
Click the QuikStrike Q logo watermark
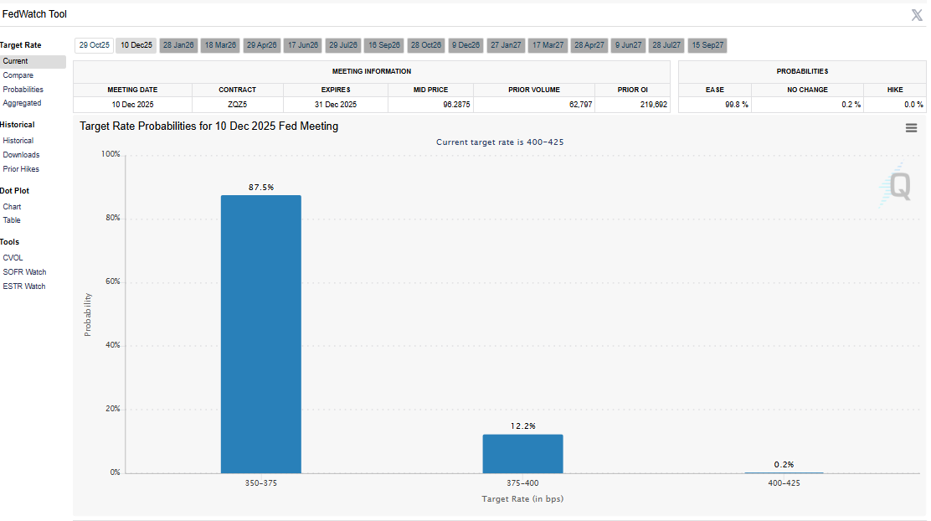pyautogui.click(x=896, y=185)
